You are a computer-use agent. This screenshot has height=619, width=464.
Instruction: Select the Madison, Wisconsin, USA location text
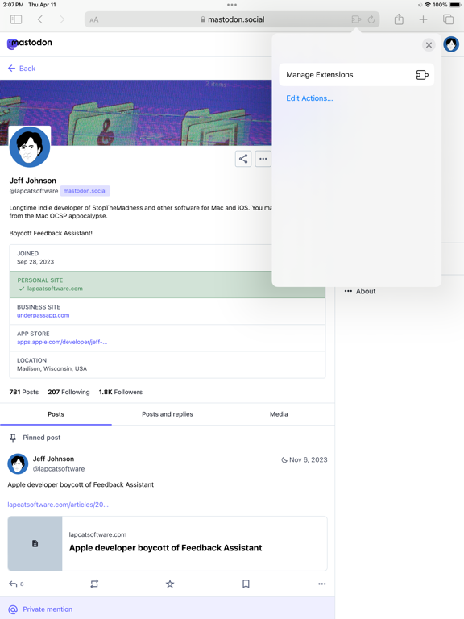[52, 368]
